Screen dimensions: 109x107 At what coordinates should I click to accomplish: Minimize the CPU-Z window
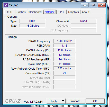point(85,5)
